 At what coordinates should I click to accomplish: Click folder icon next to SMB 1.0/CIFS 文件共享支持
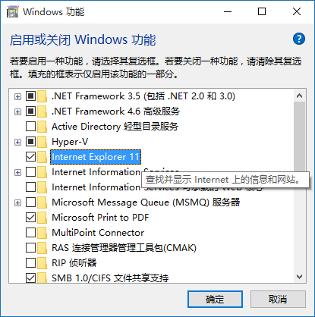(x=43, y=278)
